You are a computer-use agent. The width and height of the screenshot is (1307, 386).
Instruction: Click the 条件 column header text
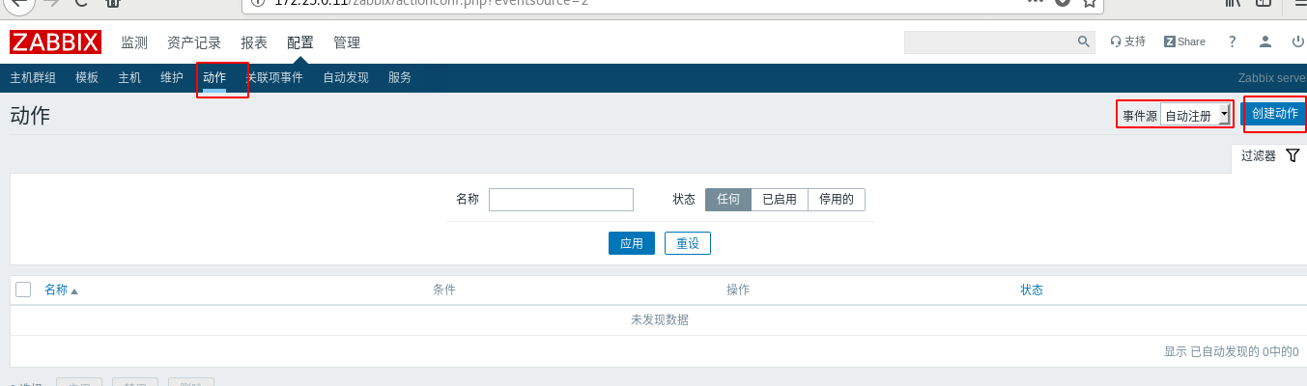click(444, 289)
